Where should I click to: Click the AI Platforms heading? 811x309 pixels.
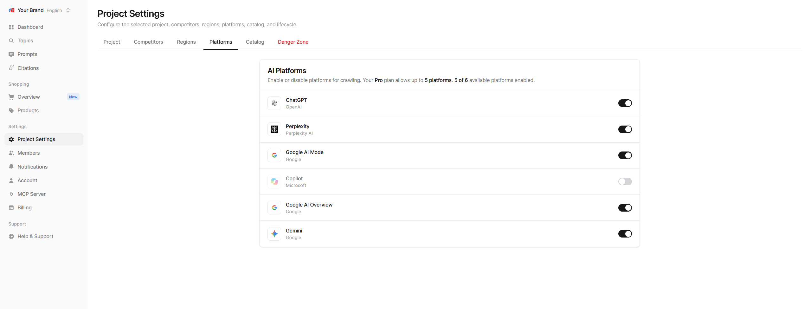click(287, 71)
